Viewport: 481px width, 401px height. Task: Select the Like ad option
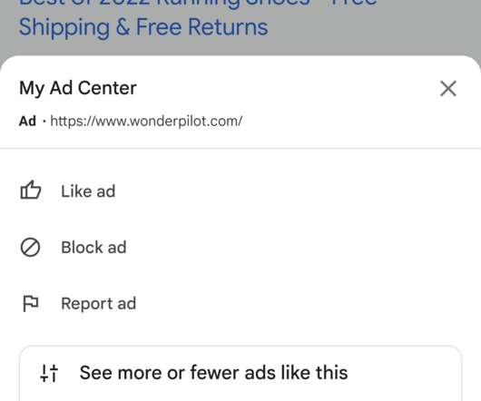tap(88, 191)
